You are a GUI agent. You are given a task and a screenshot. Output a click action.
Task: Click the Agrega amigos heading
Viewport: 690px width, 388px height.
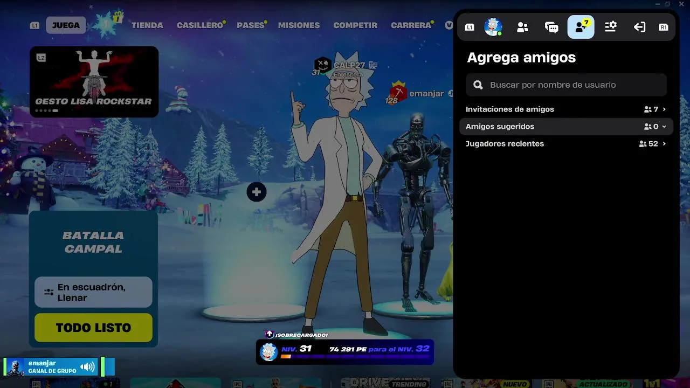click(x=521, y=57)
